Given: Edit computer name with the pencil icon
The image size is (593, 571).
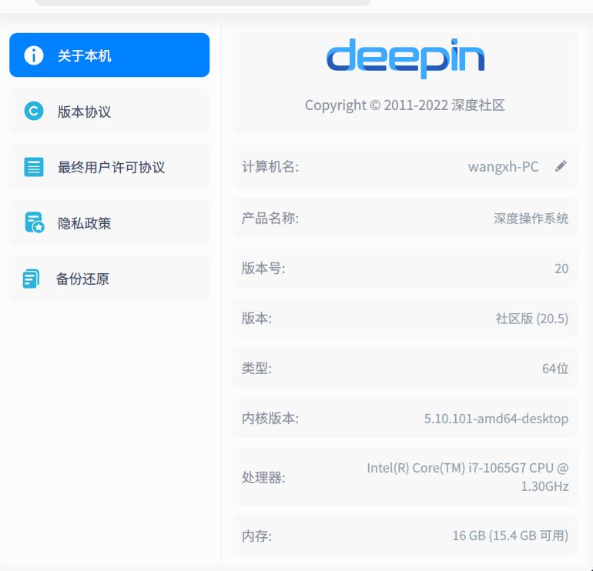Looking at the screenshot, I should click(x=561, y=166).
